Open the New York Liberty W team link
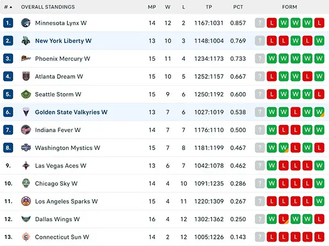The height and width of the screenshot is (246, 329). [x=63, y=41]
